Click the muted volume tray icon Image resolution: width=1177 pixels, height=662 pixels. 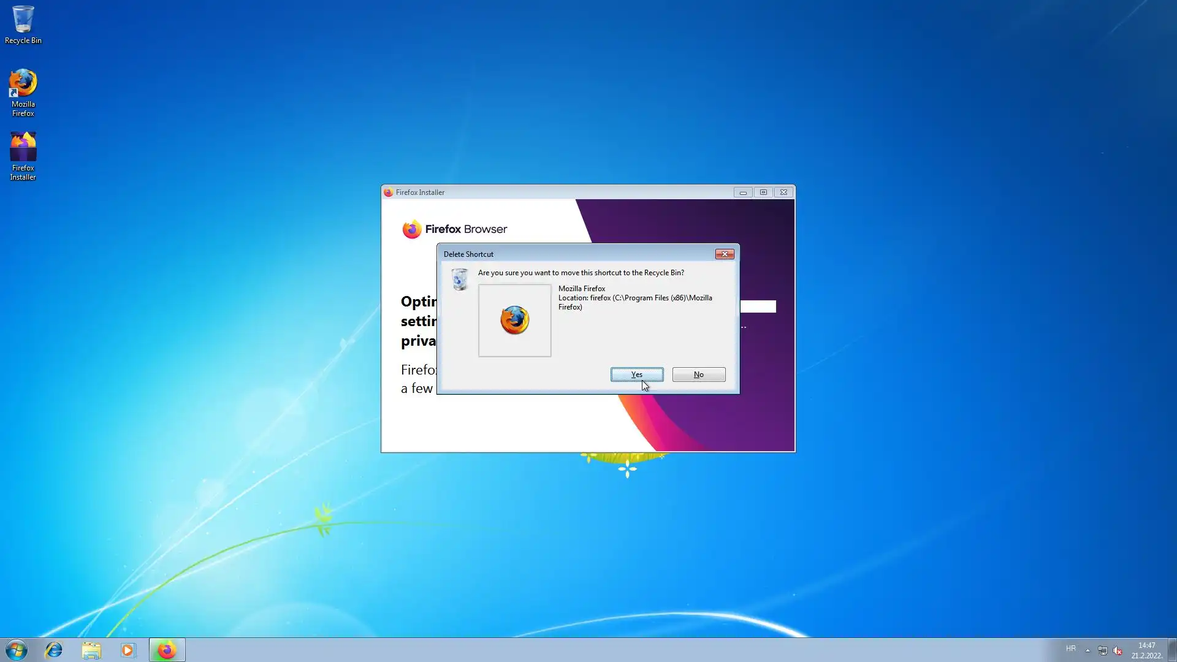pyautogui.click(x=1118, y=650)
